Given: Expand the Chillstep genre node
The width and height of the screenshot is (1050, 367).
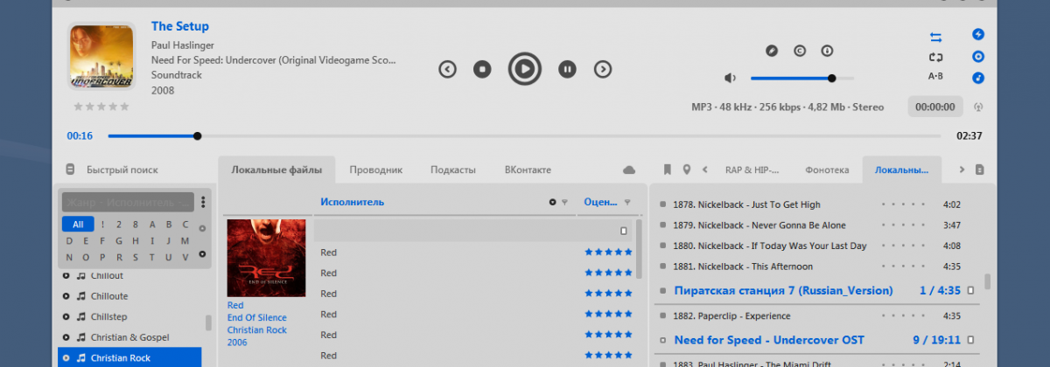Looking at the screenshot, I should [66, 316].
